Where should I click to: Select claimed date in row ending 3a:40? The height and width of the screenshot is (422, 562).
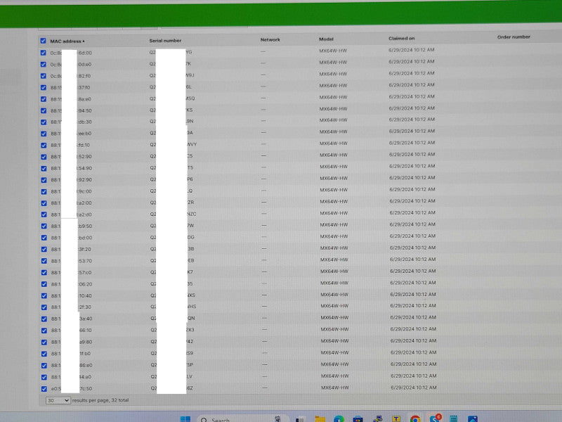coord(413,317)
